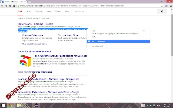Viewport: 173px width, 108px height.
Task: Select the chrome extensions browser tab
Action: pos(14,2)
